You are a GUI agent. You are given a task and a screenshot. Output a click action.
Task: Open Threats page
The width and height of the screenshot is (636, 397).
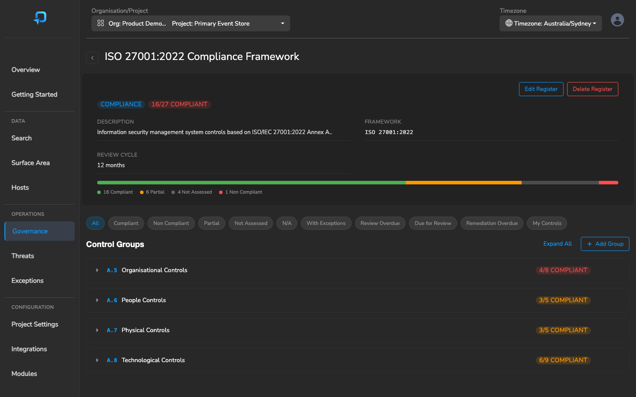pos(39,256)
